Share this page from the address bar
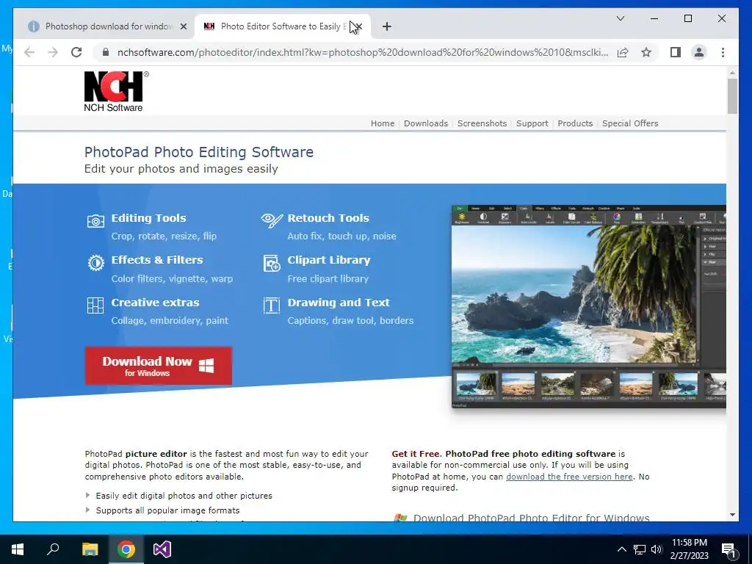 pyautogui.click(x=623, y=52)
